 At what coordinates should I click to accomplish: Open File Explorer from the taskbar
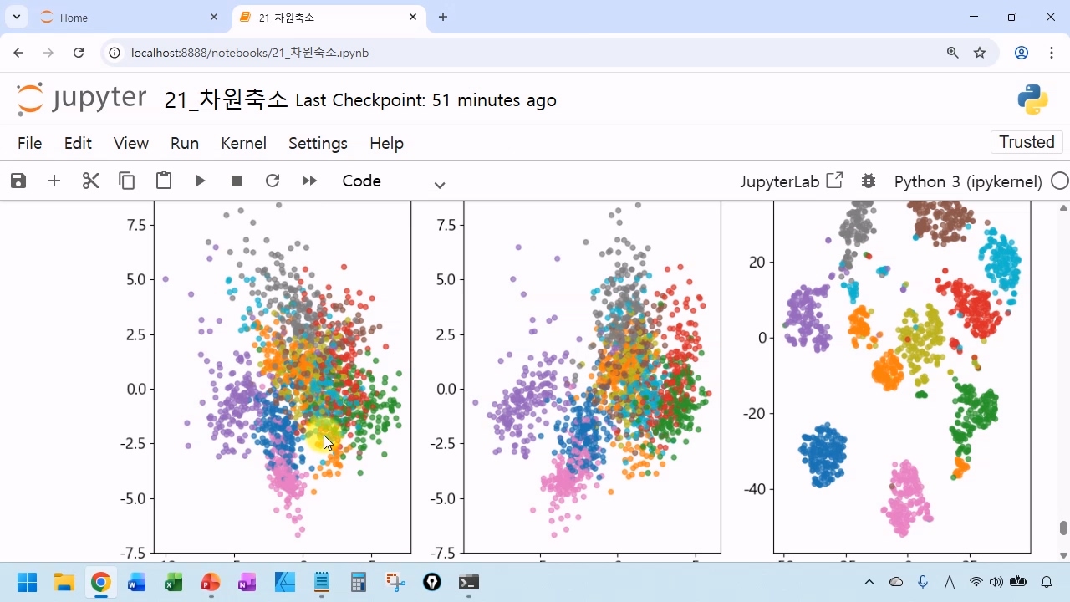click(64, 582)
